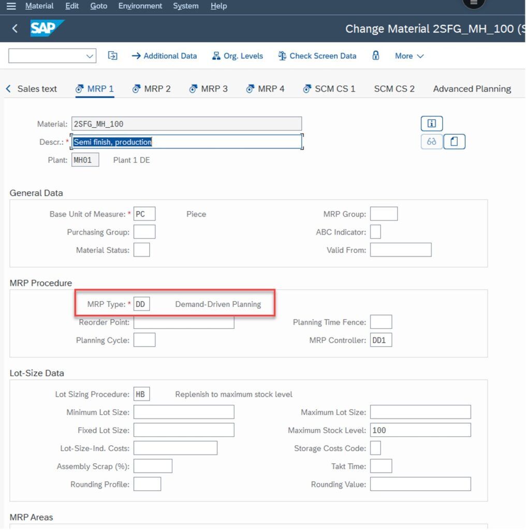Click the small status icon on MRP 4 tab
This screenshot has width=526, height=530.
point(250,89)
